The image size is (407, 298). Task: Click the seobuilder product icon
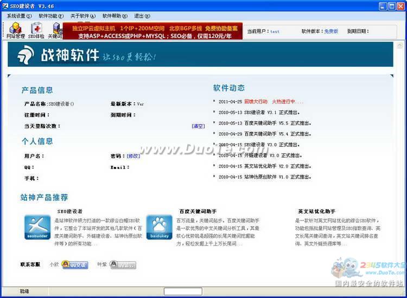pos(37,227)
